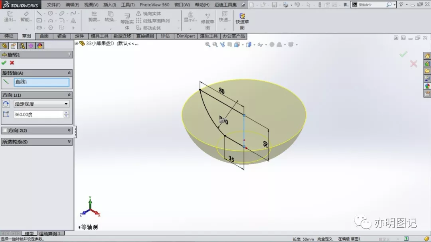Click the trim entities (剪裁) tool

[94, 16]
